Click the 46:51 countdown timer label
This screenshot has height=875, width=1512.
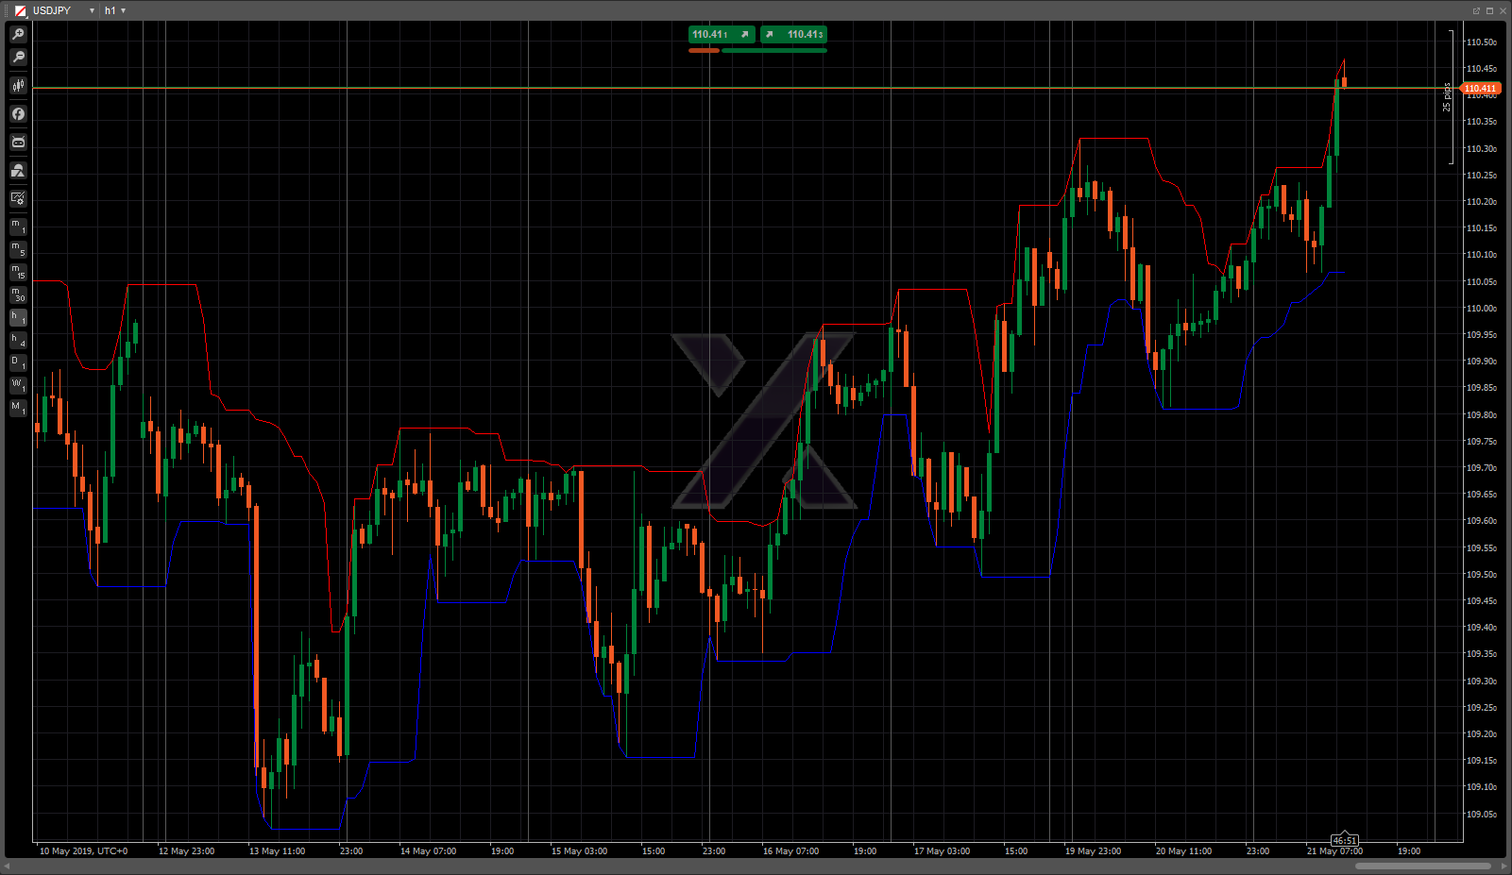coord(1344,840)
